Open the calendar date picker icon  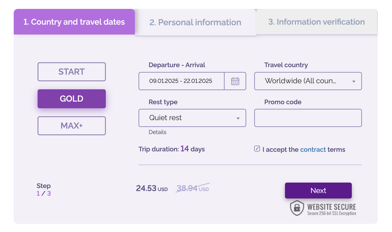(235, 81)
